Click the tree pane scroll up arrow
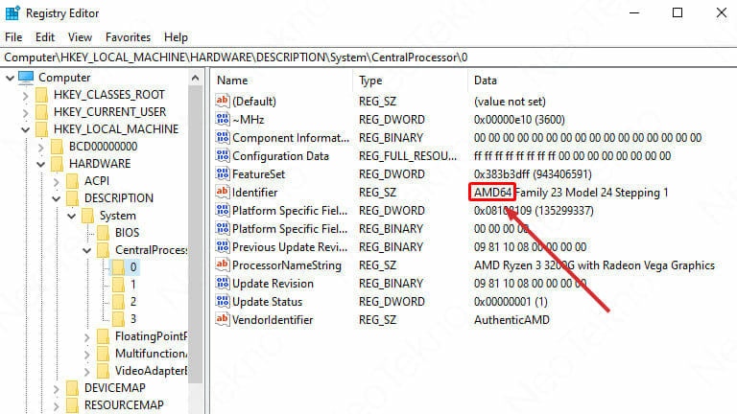737x414 pixels. point(196,78)
